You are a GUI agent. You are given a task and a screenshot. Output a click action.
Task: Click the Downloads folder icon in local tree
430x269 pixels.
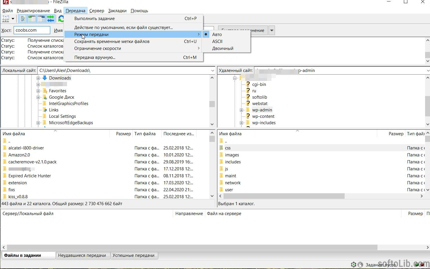tap(45, 78)
